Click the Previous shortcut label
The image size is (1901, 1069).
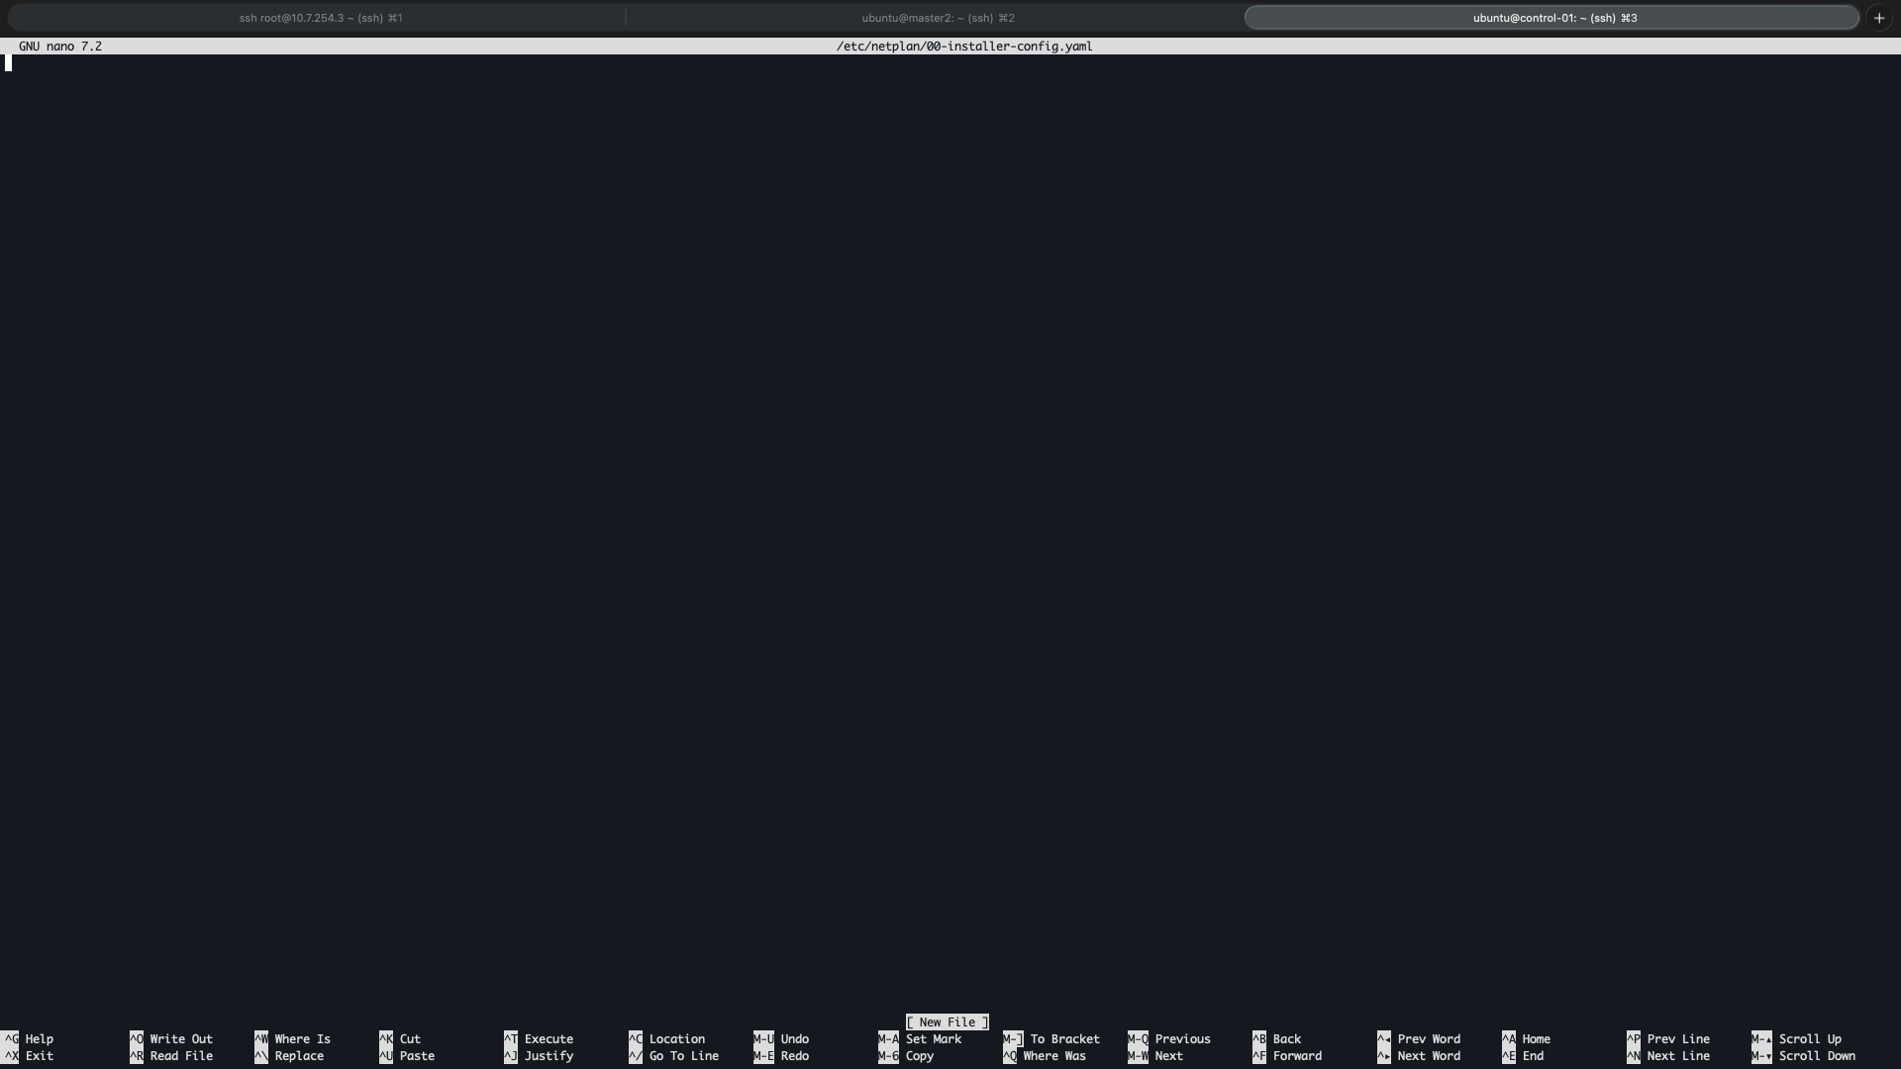pyautogui.click(x=1183, y=1039)
